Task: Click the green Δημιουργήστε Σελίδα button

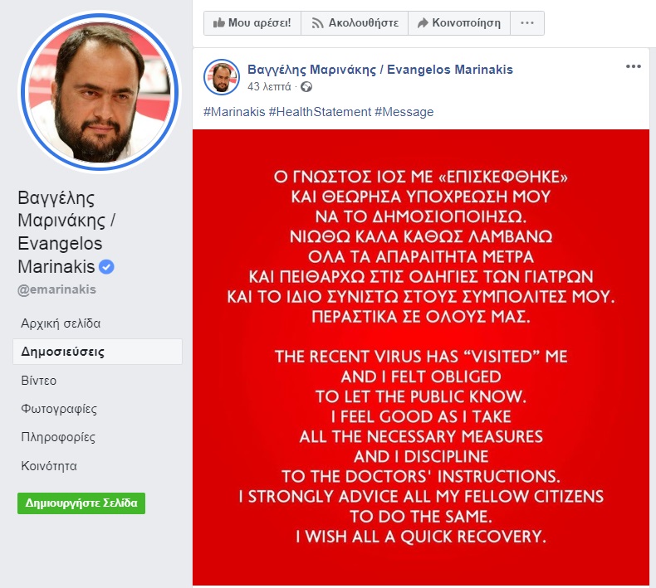Action: tap(81, 503)
